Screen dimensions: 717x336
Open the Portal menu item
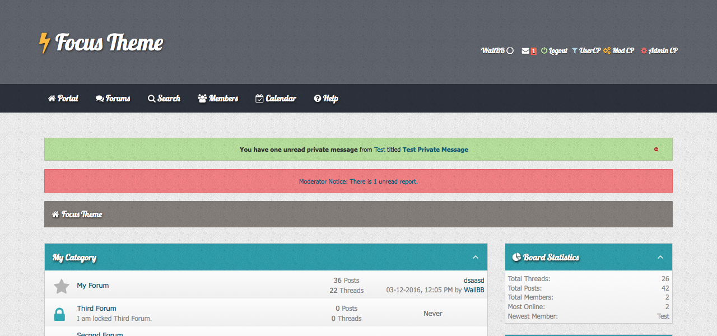[63, 99]
